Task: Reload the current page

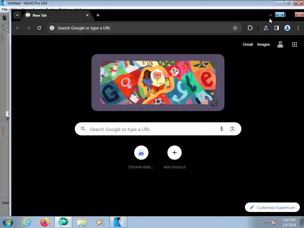Action: point(39,28)
